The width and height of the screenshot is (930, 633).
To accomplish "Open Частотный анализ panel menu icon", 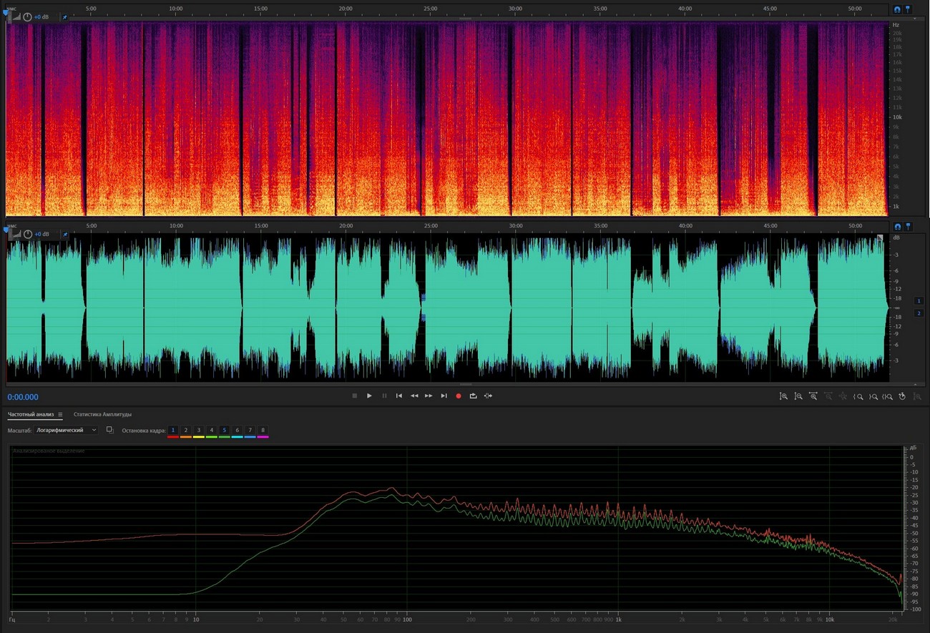I will pyautogui.click(x=60, y=414).
